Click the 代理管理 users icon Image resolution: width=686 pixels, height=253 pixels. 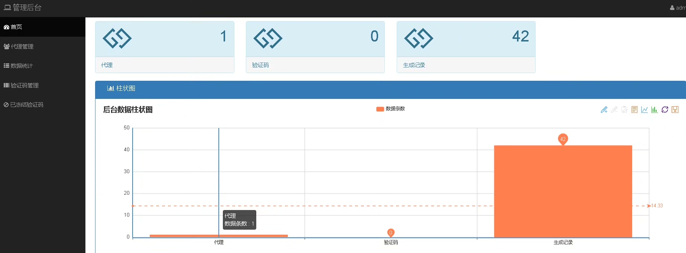pos(6,46)
